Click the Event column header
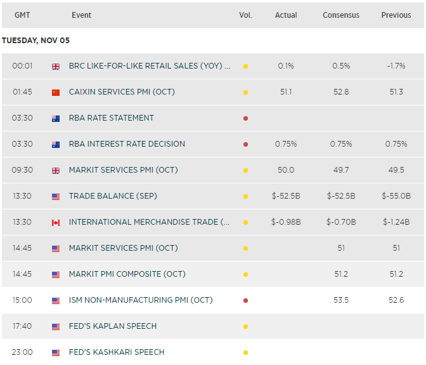Viewport: 426px width, 365px height. pyautogui.click(x=81, y=15)
